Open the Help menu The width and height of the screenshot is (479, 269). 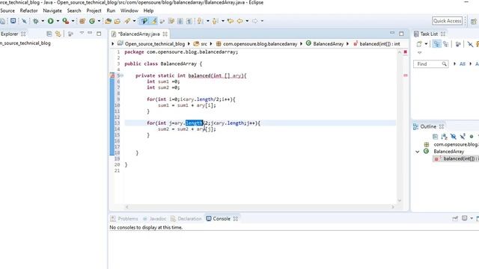[148, 10]
